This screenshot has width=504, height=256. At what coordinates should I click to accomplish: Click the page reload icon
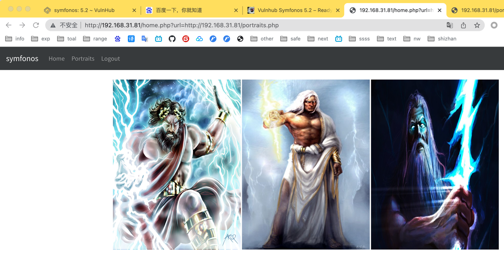click(36, 25)
